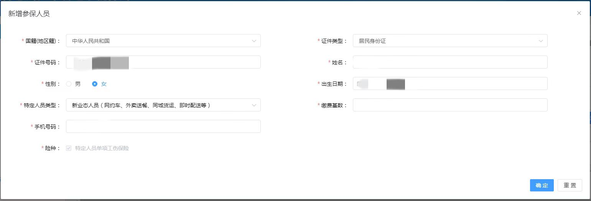Click into the 姓名 text field
The height and width of the screenshot is (201, 591).
pyautogui.click(x=449, y=62)
